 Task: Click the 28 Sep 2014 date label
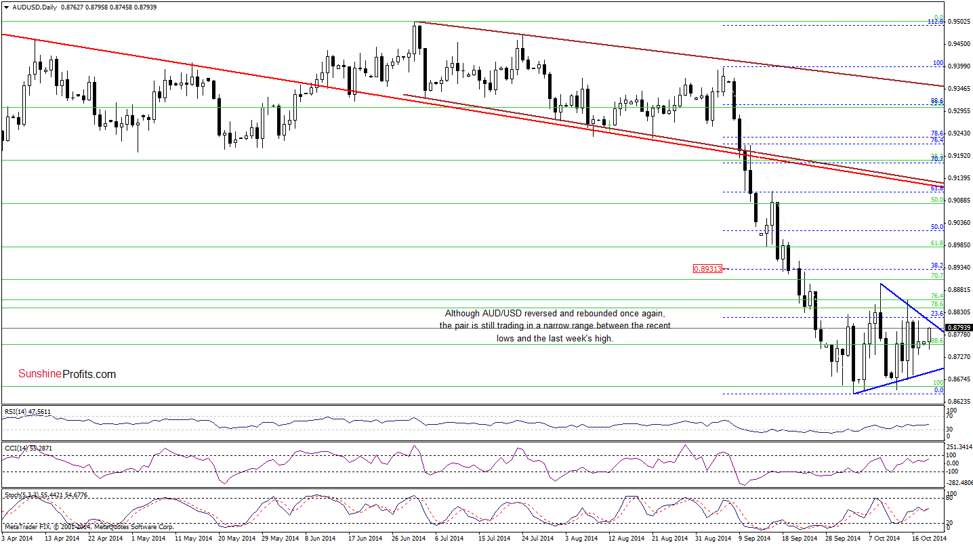coord(843,538)
